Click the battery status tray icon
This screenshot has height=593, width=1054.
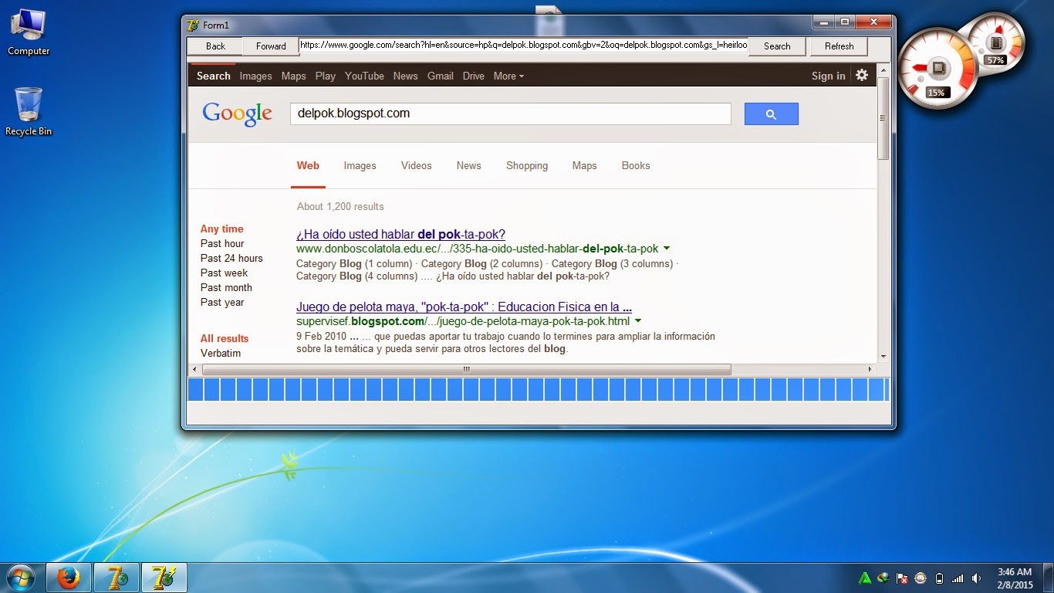(x=939, y=578)
